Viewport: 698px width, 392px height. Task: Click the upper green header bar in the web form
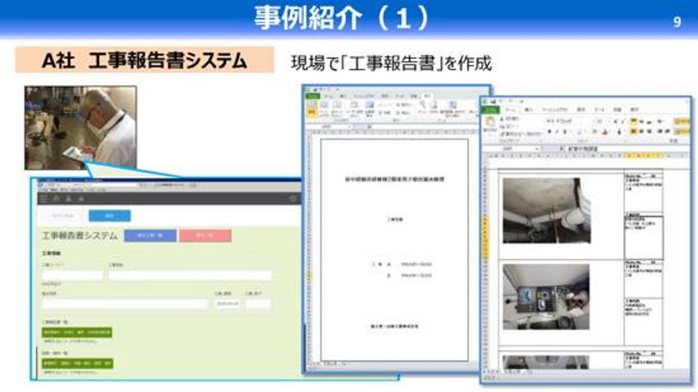(76, 333)
